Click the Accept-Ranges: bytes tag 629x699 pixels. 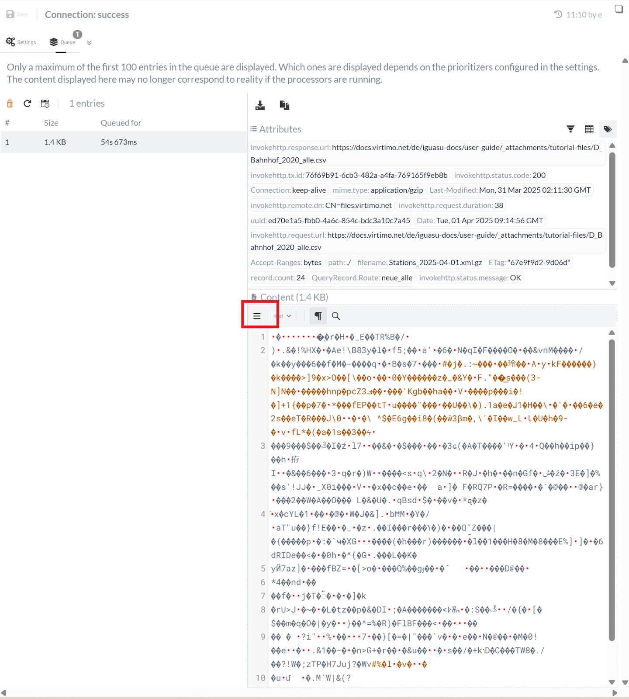pyautogui.click(x=286, y=263)
